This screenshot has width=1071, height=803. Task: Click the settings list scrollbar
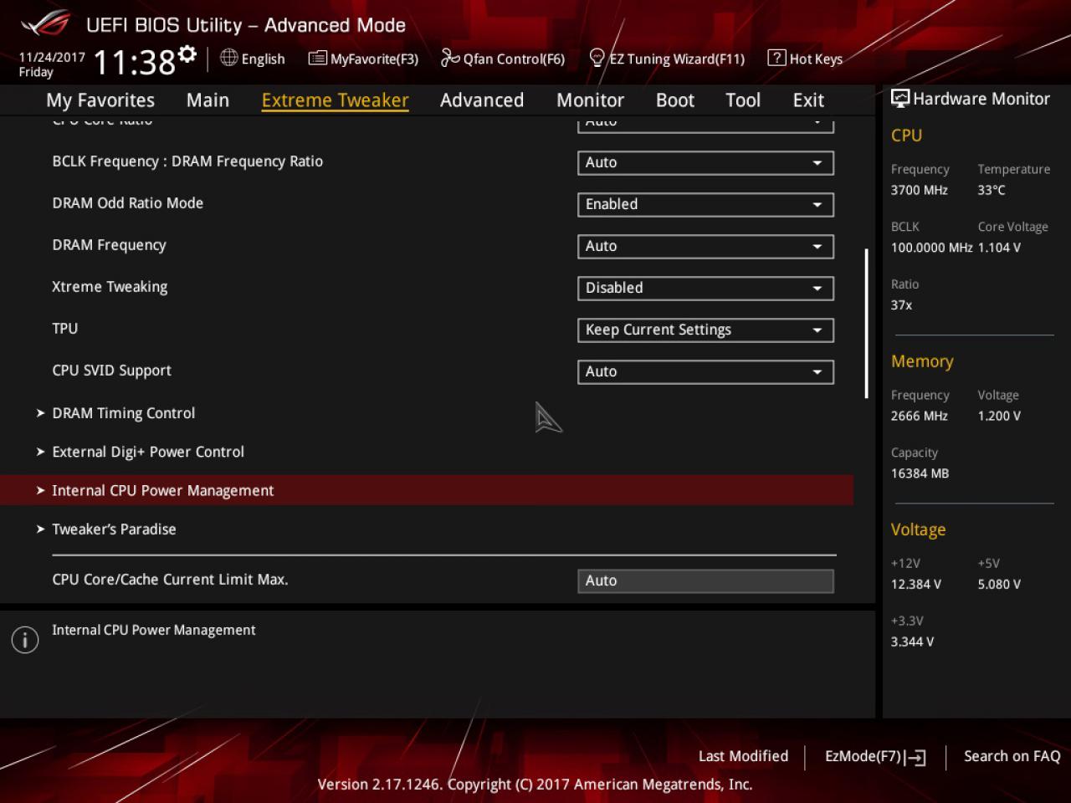(x=866, y=324)
